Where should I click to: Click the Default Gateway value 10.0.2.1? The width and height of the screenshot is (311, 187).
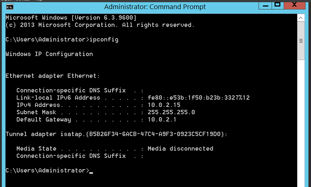click(x=162, y=120)
